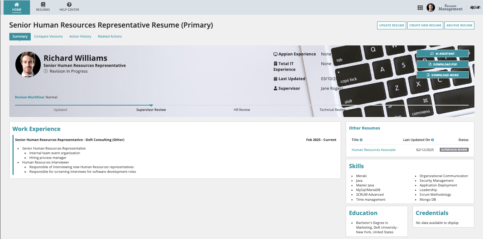Click the Appian logo in header
The image size is (483, 239).
point(475,8)
